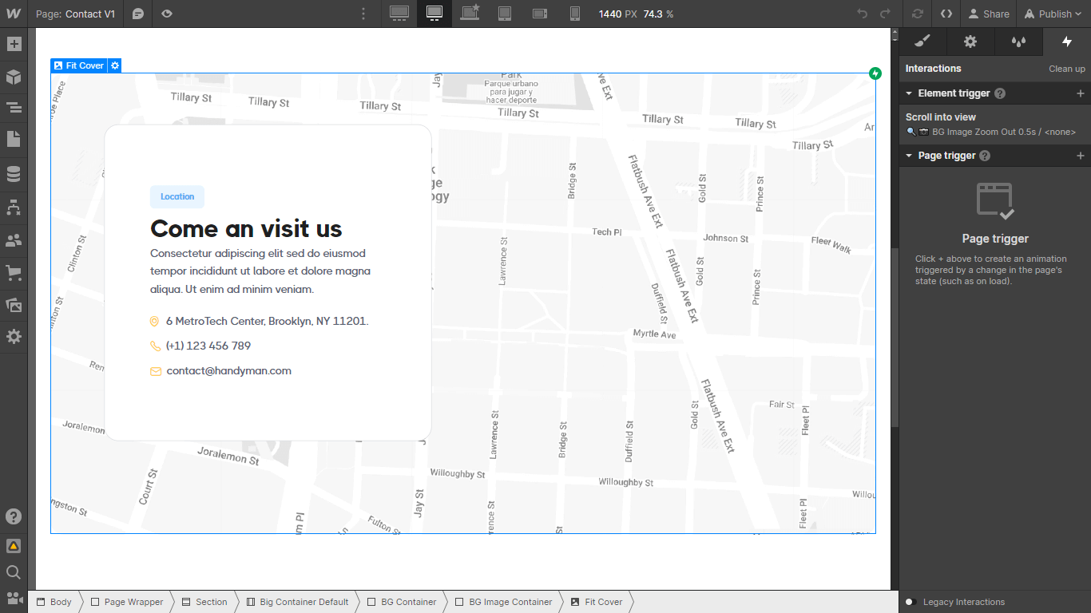1091x613 pixels.
Task: Open the Publish dropdown
Action: (1053, 14)
